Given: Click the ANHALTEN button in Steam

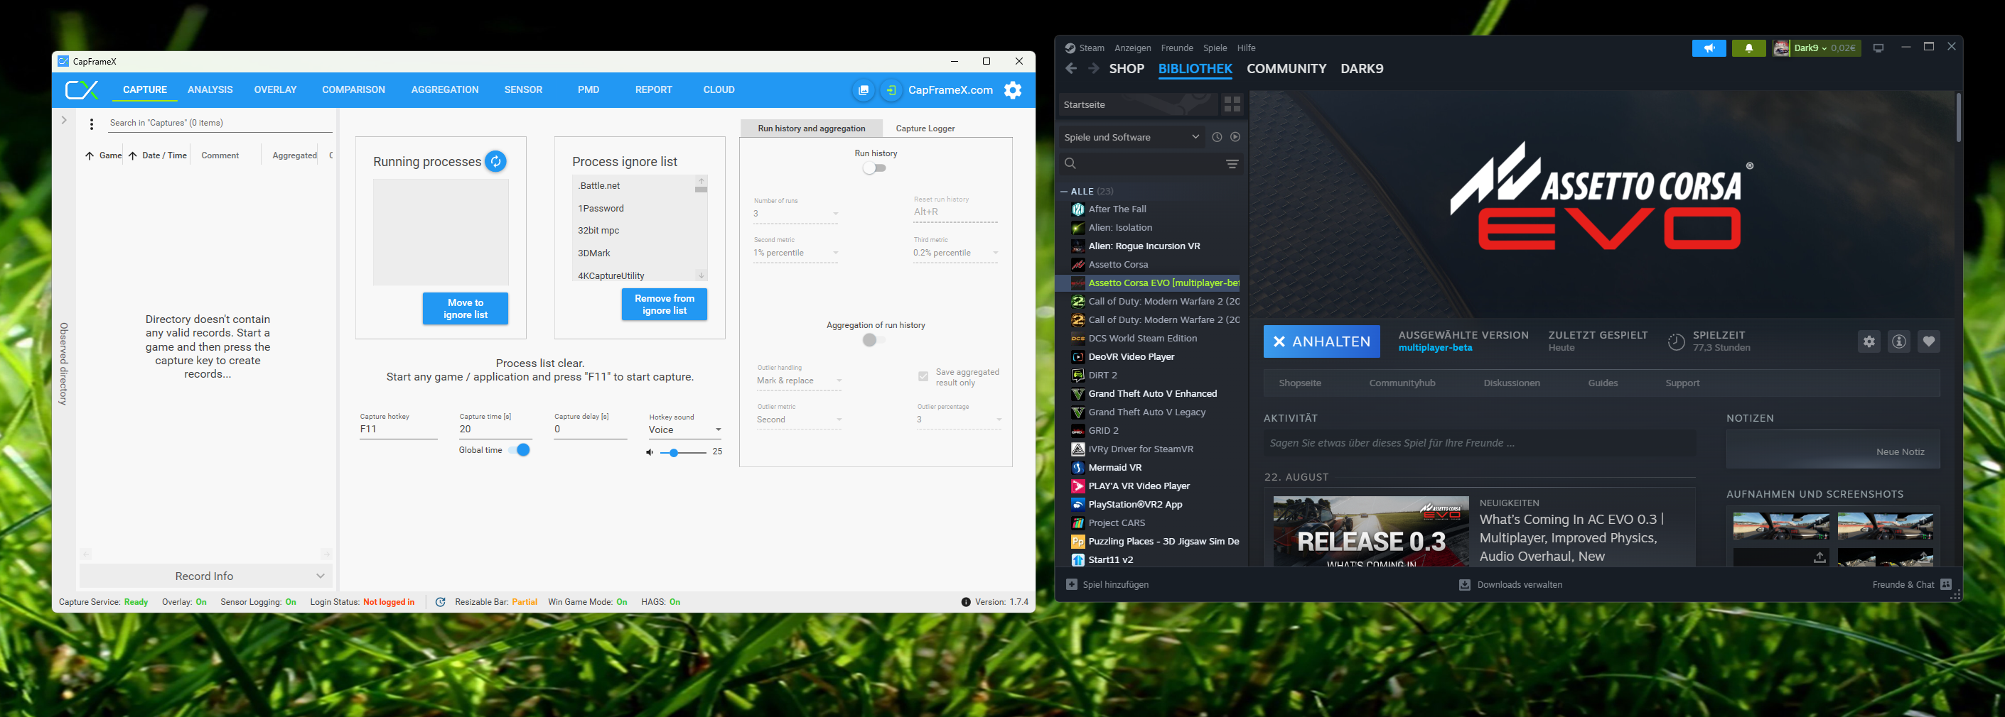Looking at the screenshot, I should click(1321, 341).
